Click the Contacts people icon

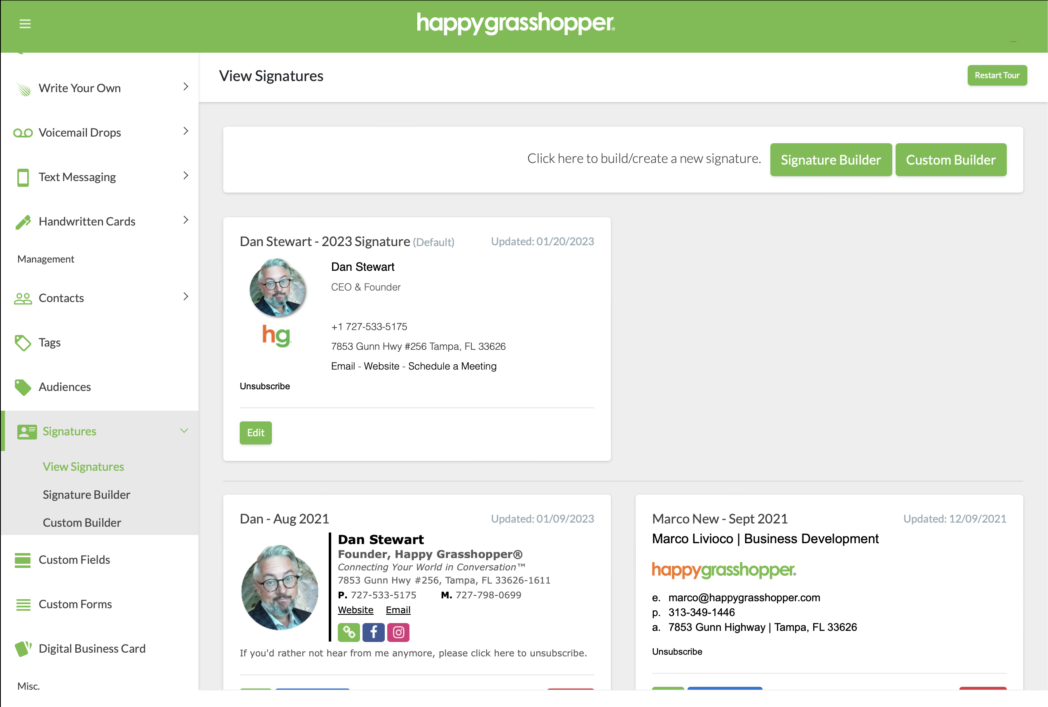tap(23, 298)
